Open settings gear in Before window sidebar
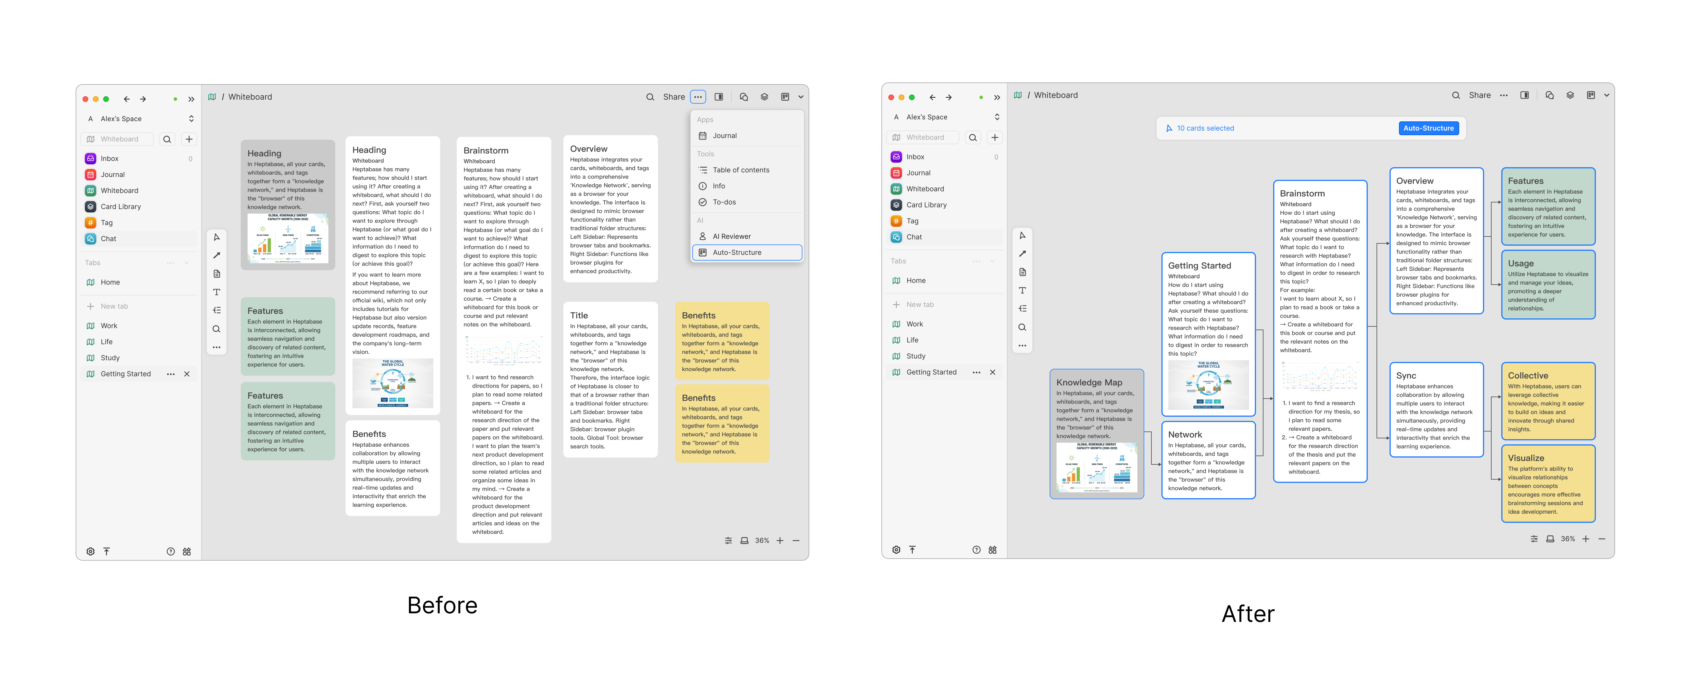This screenshot has height=674, width=1693. tap(91, 551)
